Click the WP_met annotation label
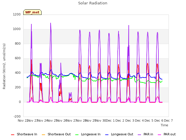 point(32,12)
